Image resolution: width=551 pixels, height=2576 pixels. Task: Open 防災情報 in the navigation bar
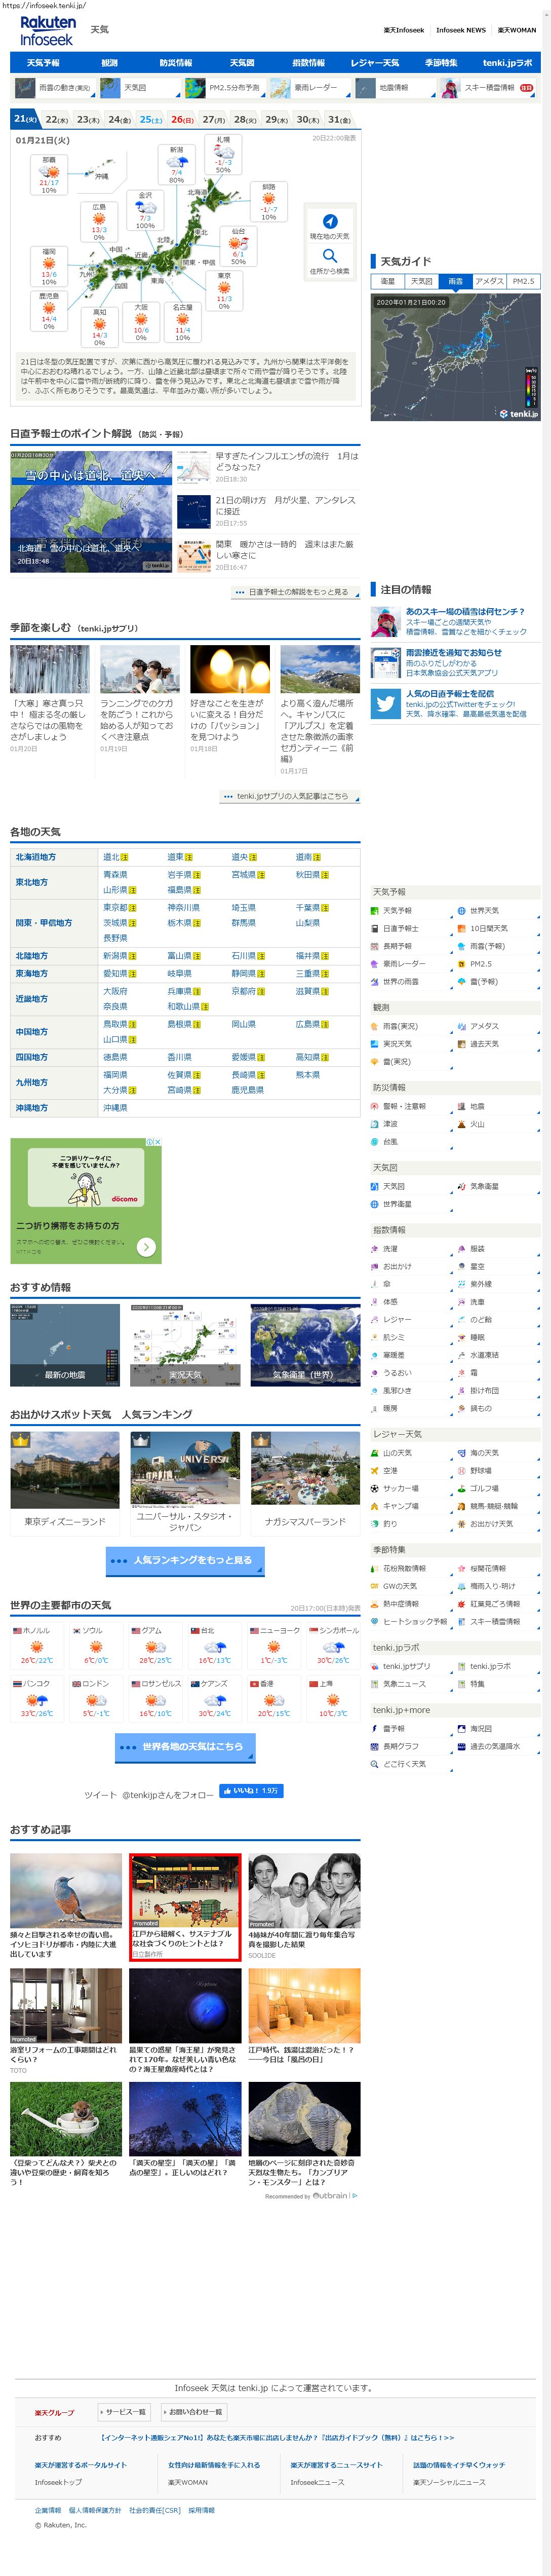coord(176,63)
